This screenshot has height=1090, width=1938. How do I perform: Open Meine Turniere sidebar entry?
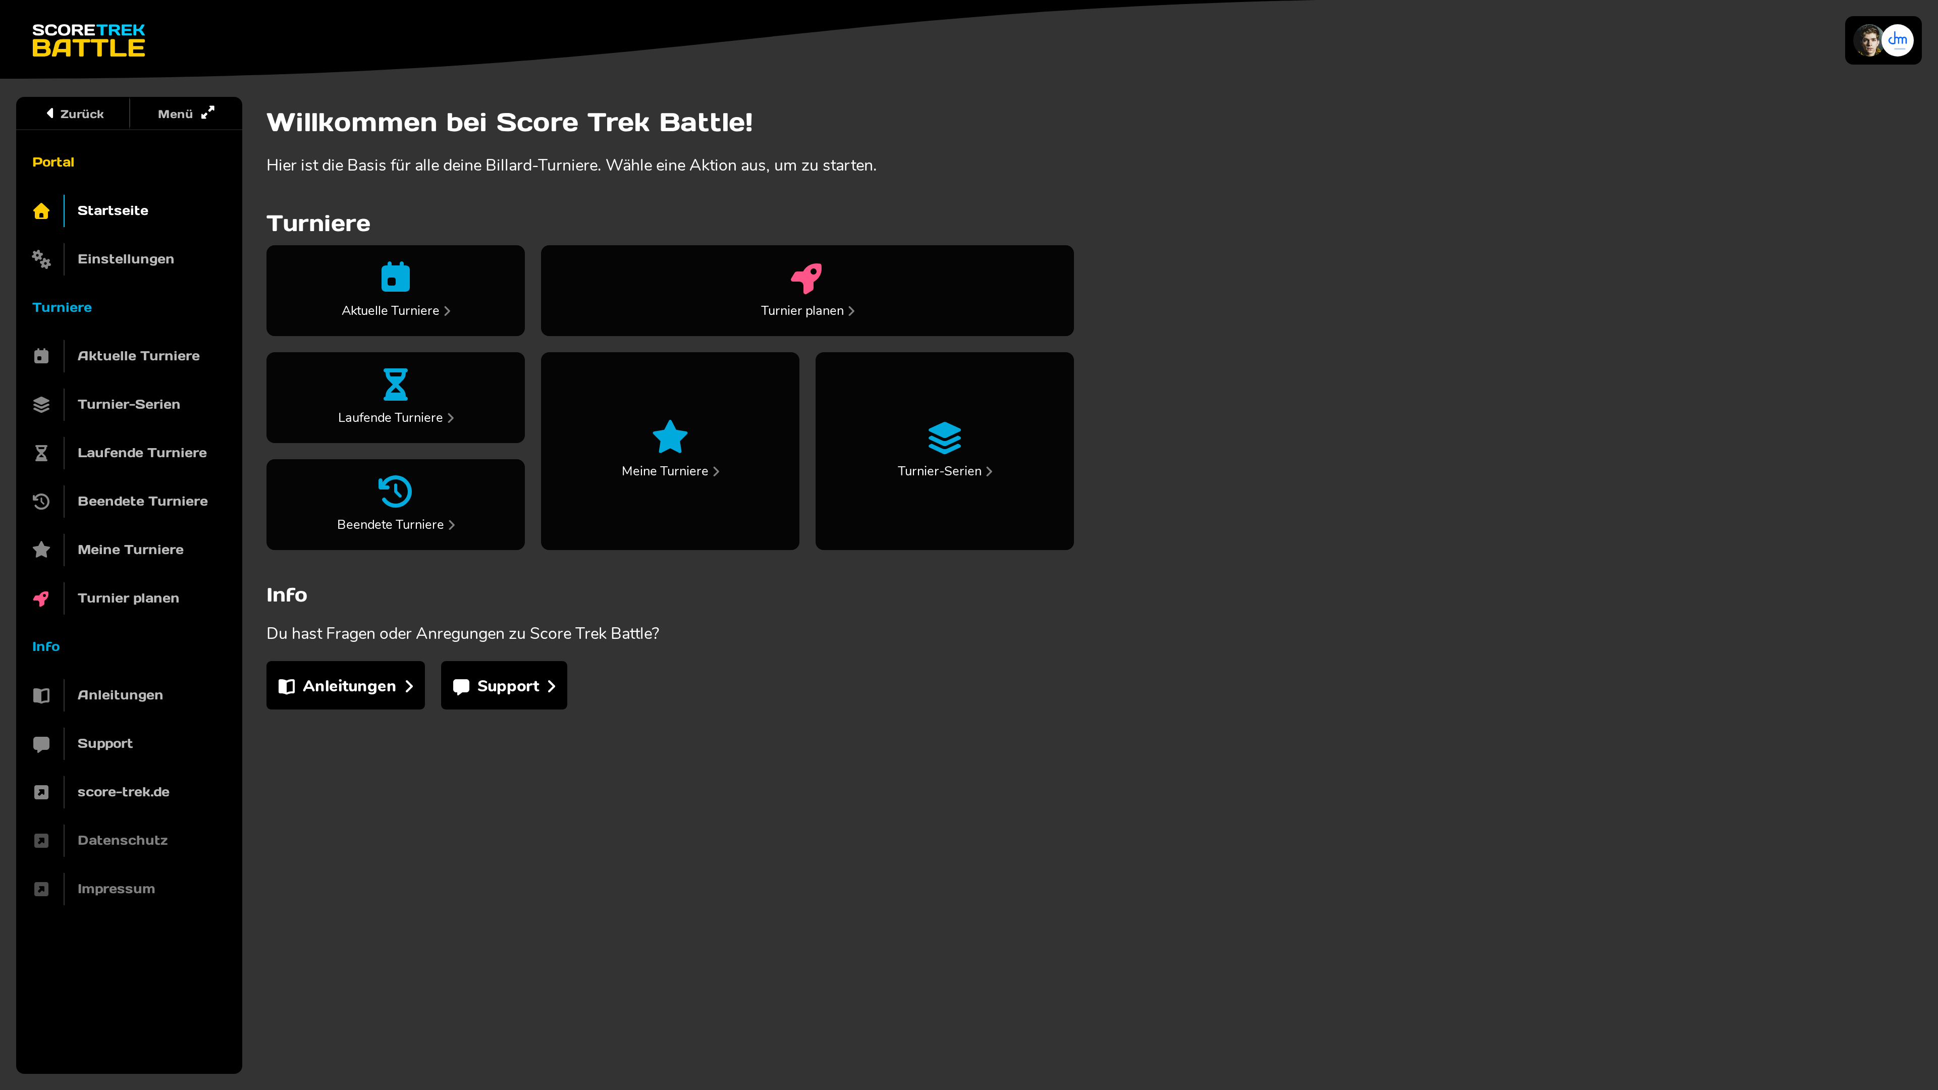[x=130, y=550]
